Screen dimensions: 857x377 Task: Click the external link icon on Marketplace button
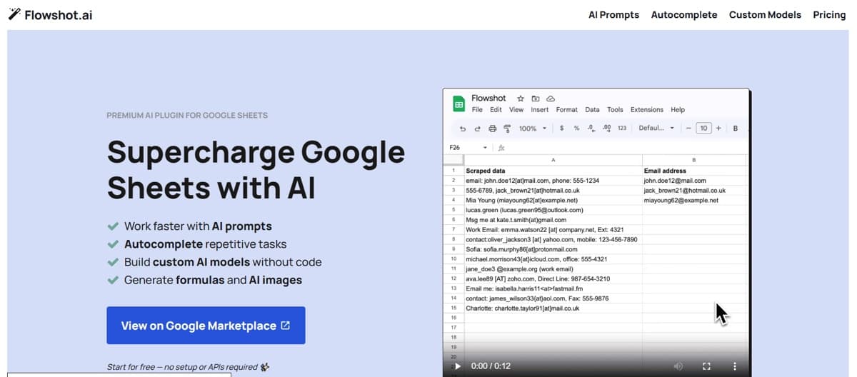(x=286, y=326)
